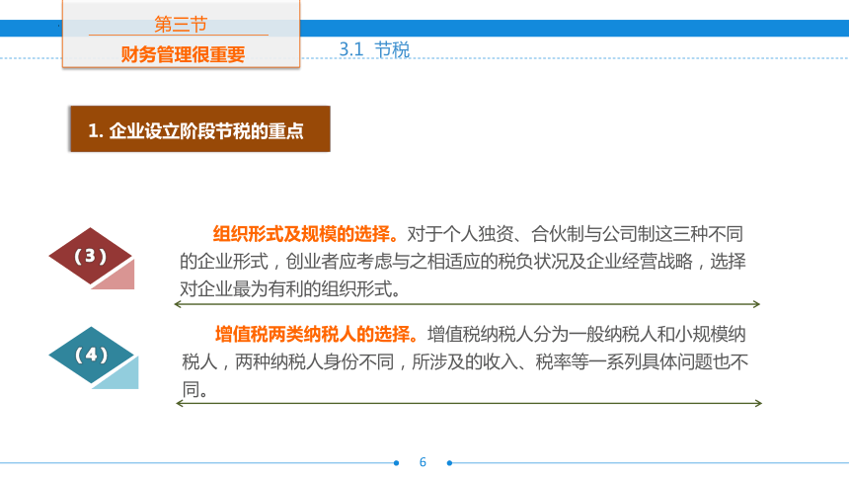Viewport: 849px width, 478px height.
Task: Click the page number 6
Action: tap(423, 462)
